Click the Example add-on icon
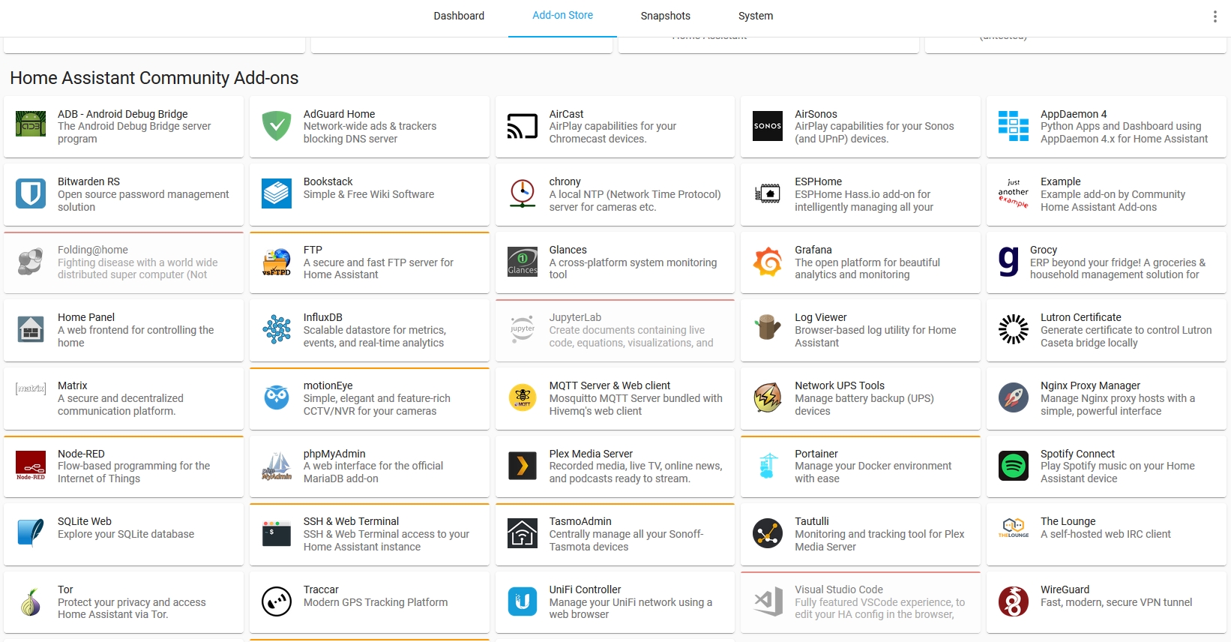The image size is (1231, 642). click(1014, 193)
